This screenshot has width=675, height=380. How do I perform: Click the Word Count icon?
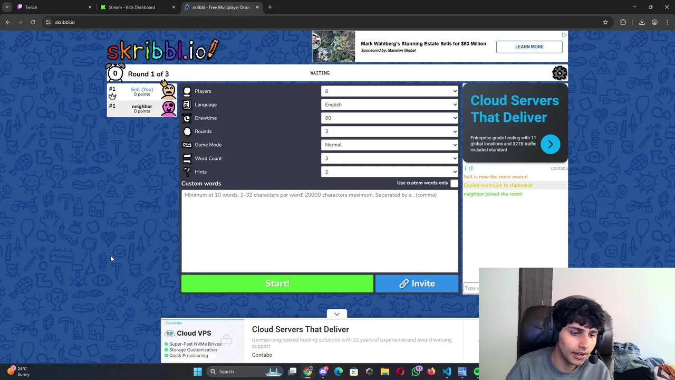point(187,158)
